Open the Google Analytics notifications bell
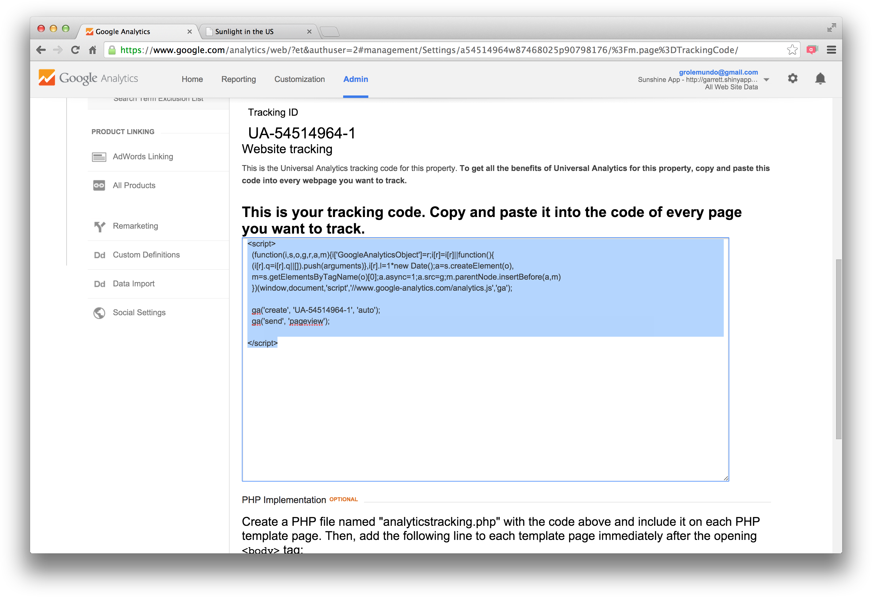872x597 pixels. coord(820,79)
